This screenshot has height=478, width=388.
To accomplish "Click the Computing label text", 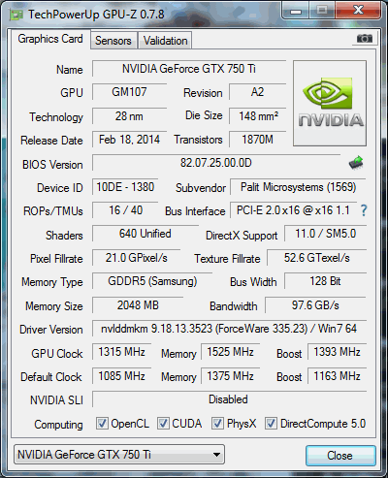I will coord(58,425).
